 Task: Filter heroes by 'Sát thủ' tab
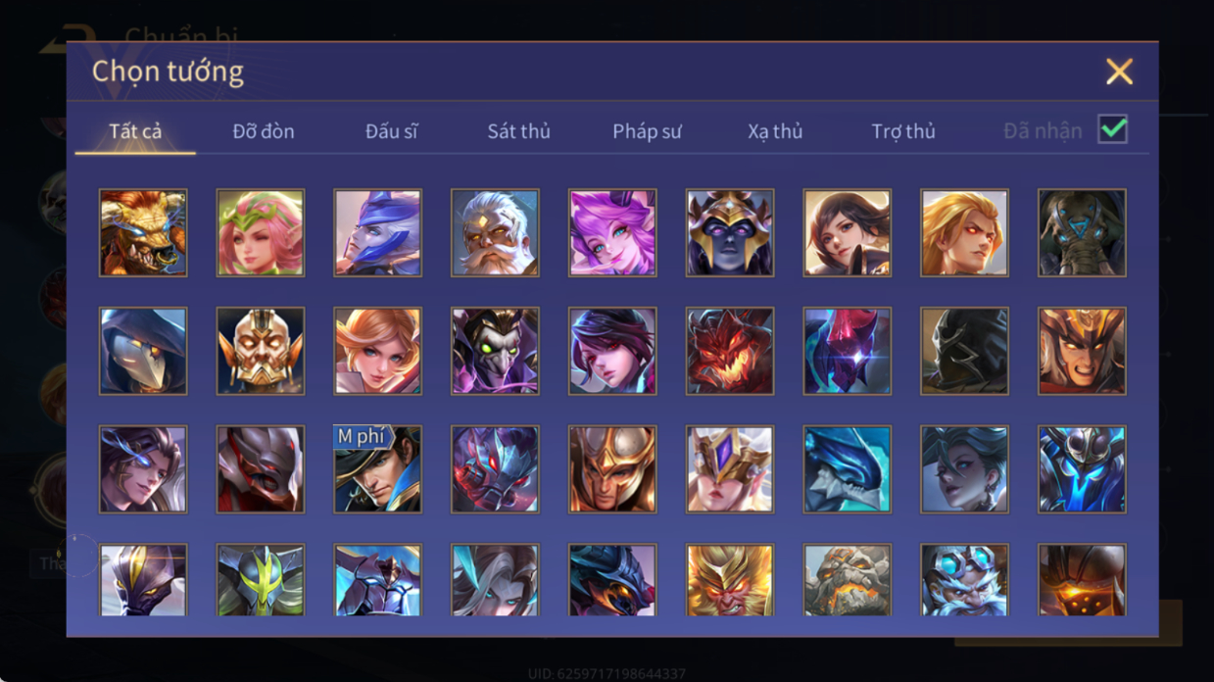(519, 131)
